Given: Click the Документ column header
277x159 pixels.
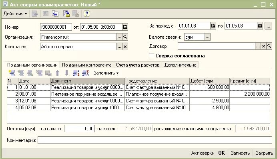Looking at the screenshot, I should pos(87,81).
